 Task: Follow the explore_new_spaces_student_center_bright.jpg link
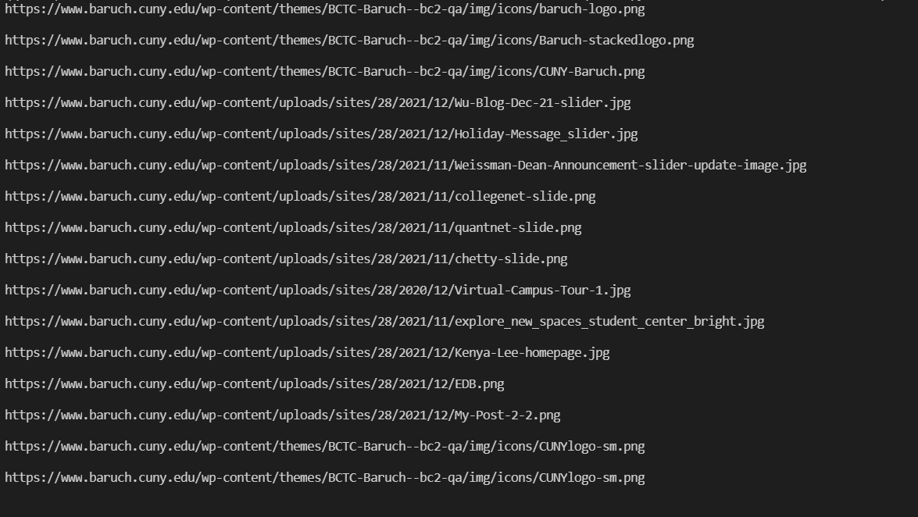pos(384,322)
